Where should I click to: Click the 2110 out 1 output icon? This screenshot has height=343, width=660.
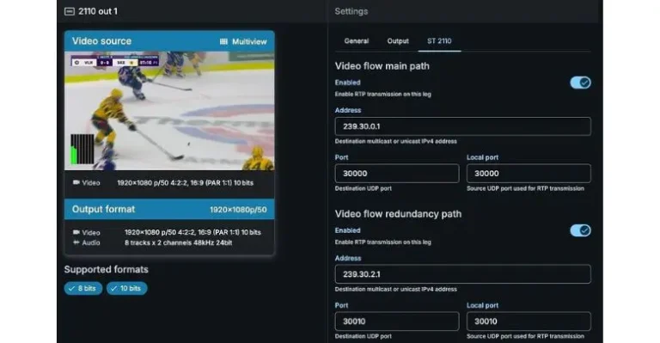[70, 11]
